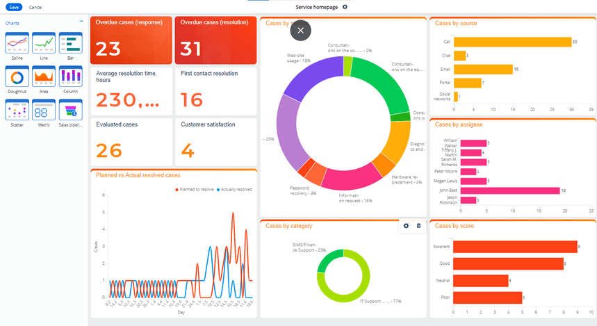Open Cases by category widget settings gear
The image size is (597, 326).
click(407, 226)
